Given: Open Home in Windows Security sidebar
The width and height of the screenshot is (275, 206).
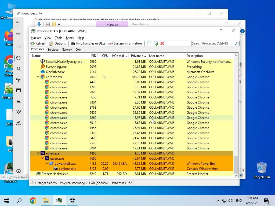Looking at the screenshot, I should click(x=19, y=48).
